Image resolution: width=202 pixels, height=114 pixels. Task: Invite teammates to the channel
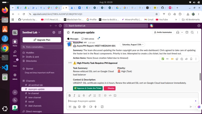tap(163, 32)
